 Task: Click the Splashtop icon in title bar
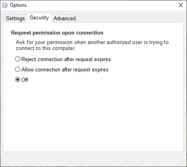[5, 5]
